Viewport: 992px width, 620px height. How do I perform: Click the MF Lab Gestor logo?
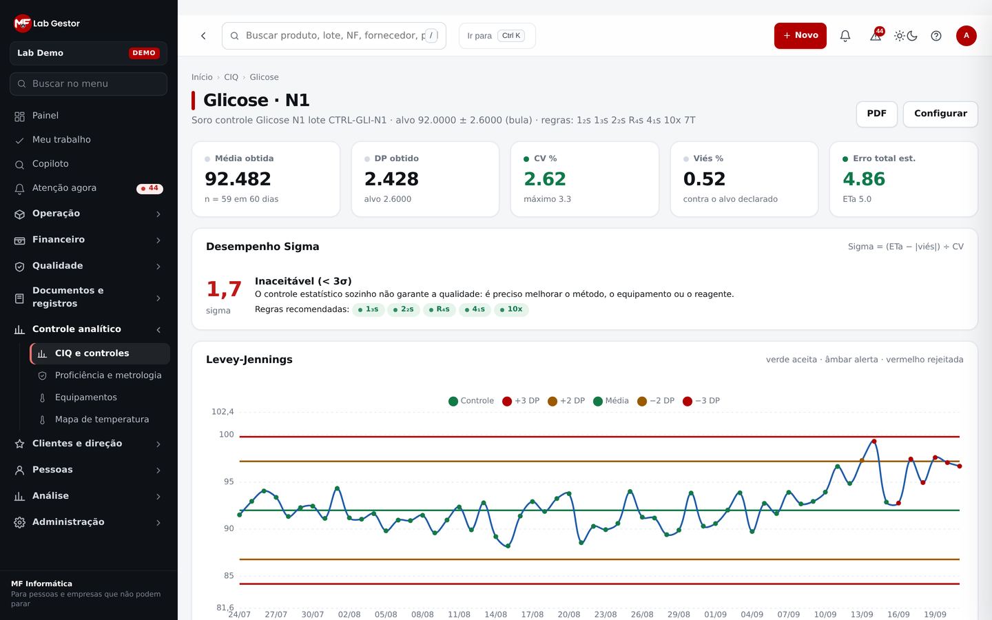tap(47, 23)
